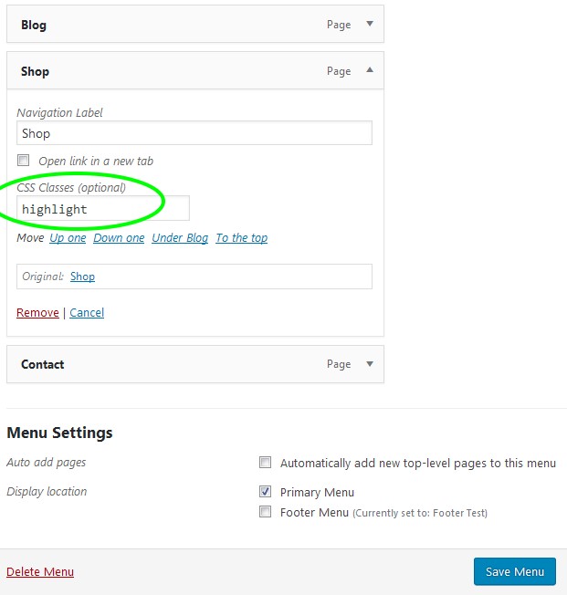Image resolution: width=567 pixels, height=595 pixels.
Task: Move Shop item Up one
Action: click(x=68, y=238)
